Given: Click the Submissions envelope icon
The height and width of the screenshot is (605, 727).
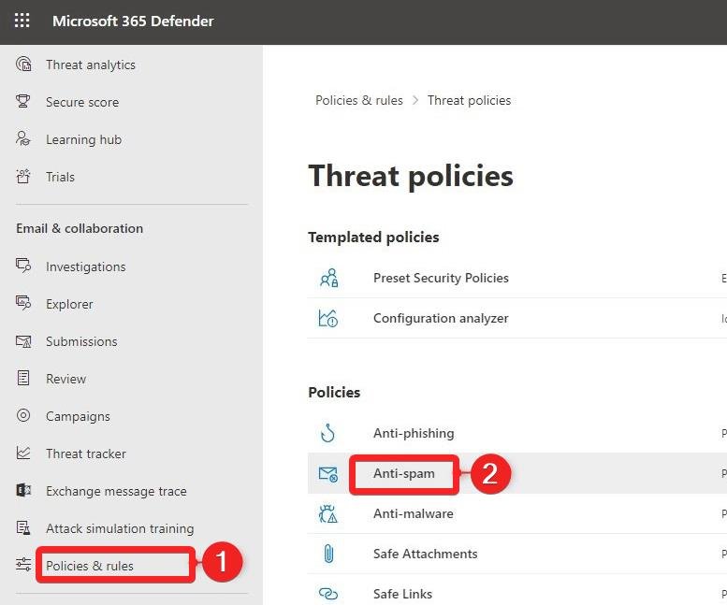Looking at the screenshot, I should [x=23, y=341].
